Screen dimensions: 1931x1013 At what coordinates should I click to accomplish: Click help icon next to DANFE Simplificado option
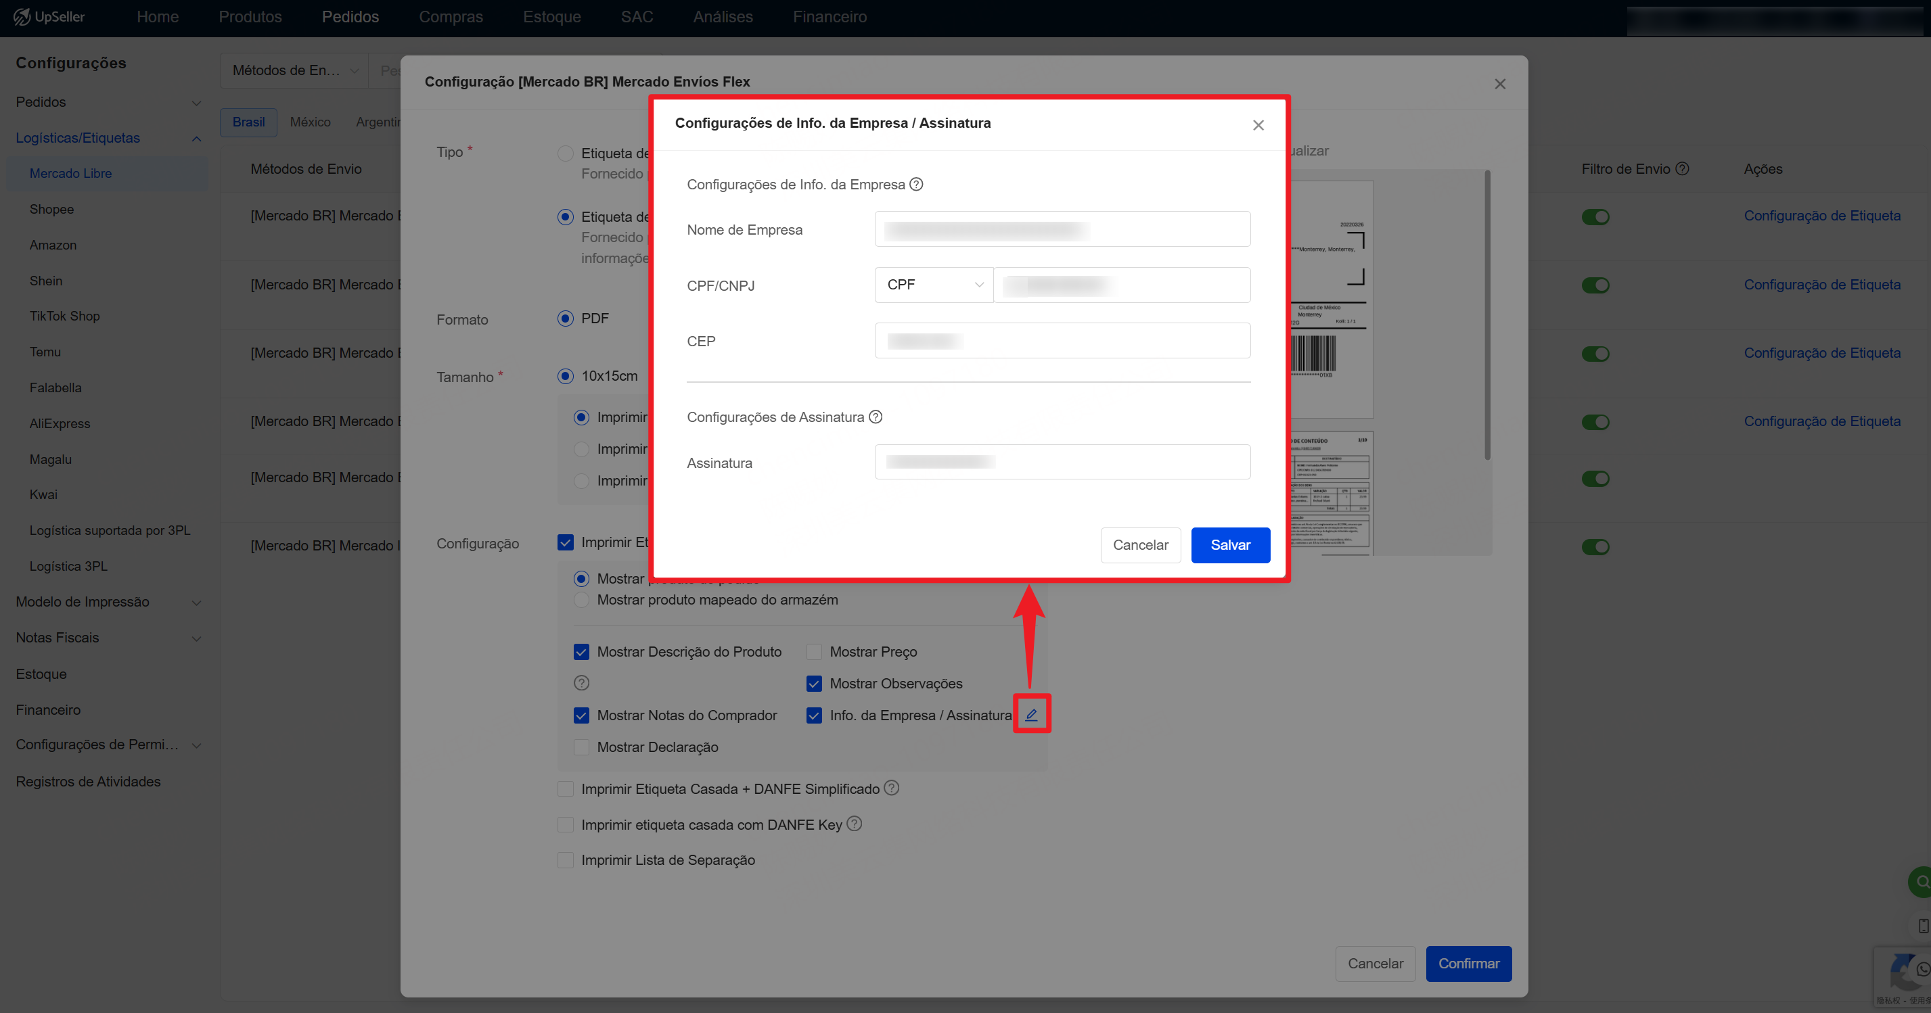pyautogui.click(x=890, y=787)
